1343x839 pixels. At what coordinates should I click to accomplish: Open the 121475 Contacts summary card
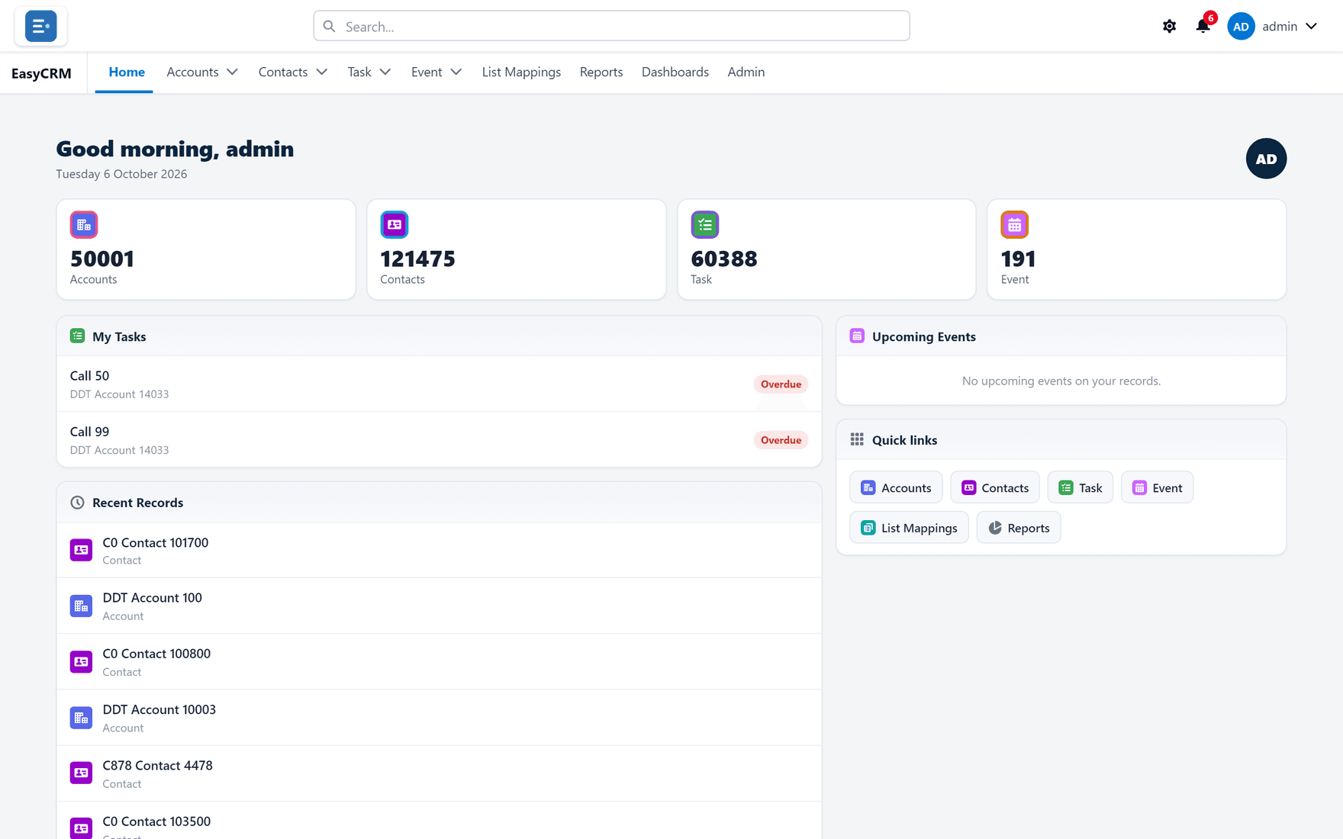point(517,249)
